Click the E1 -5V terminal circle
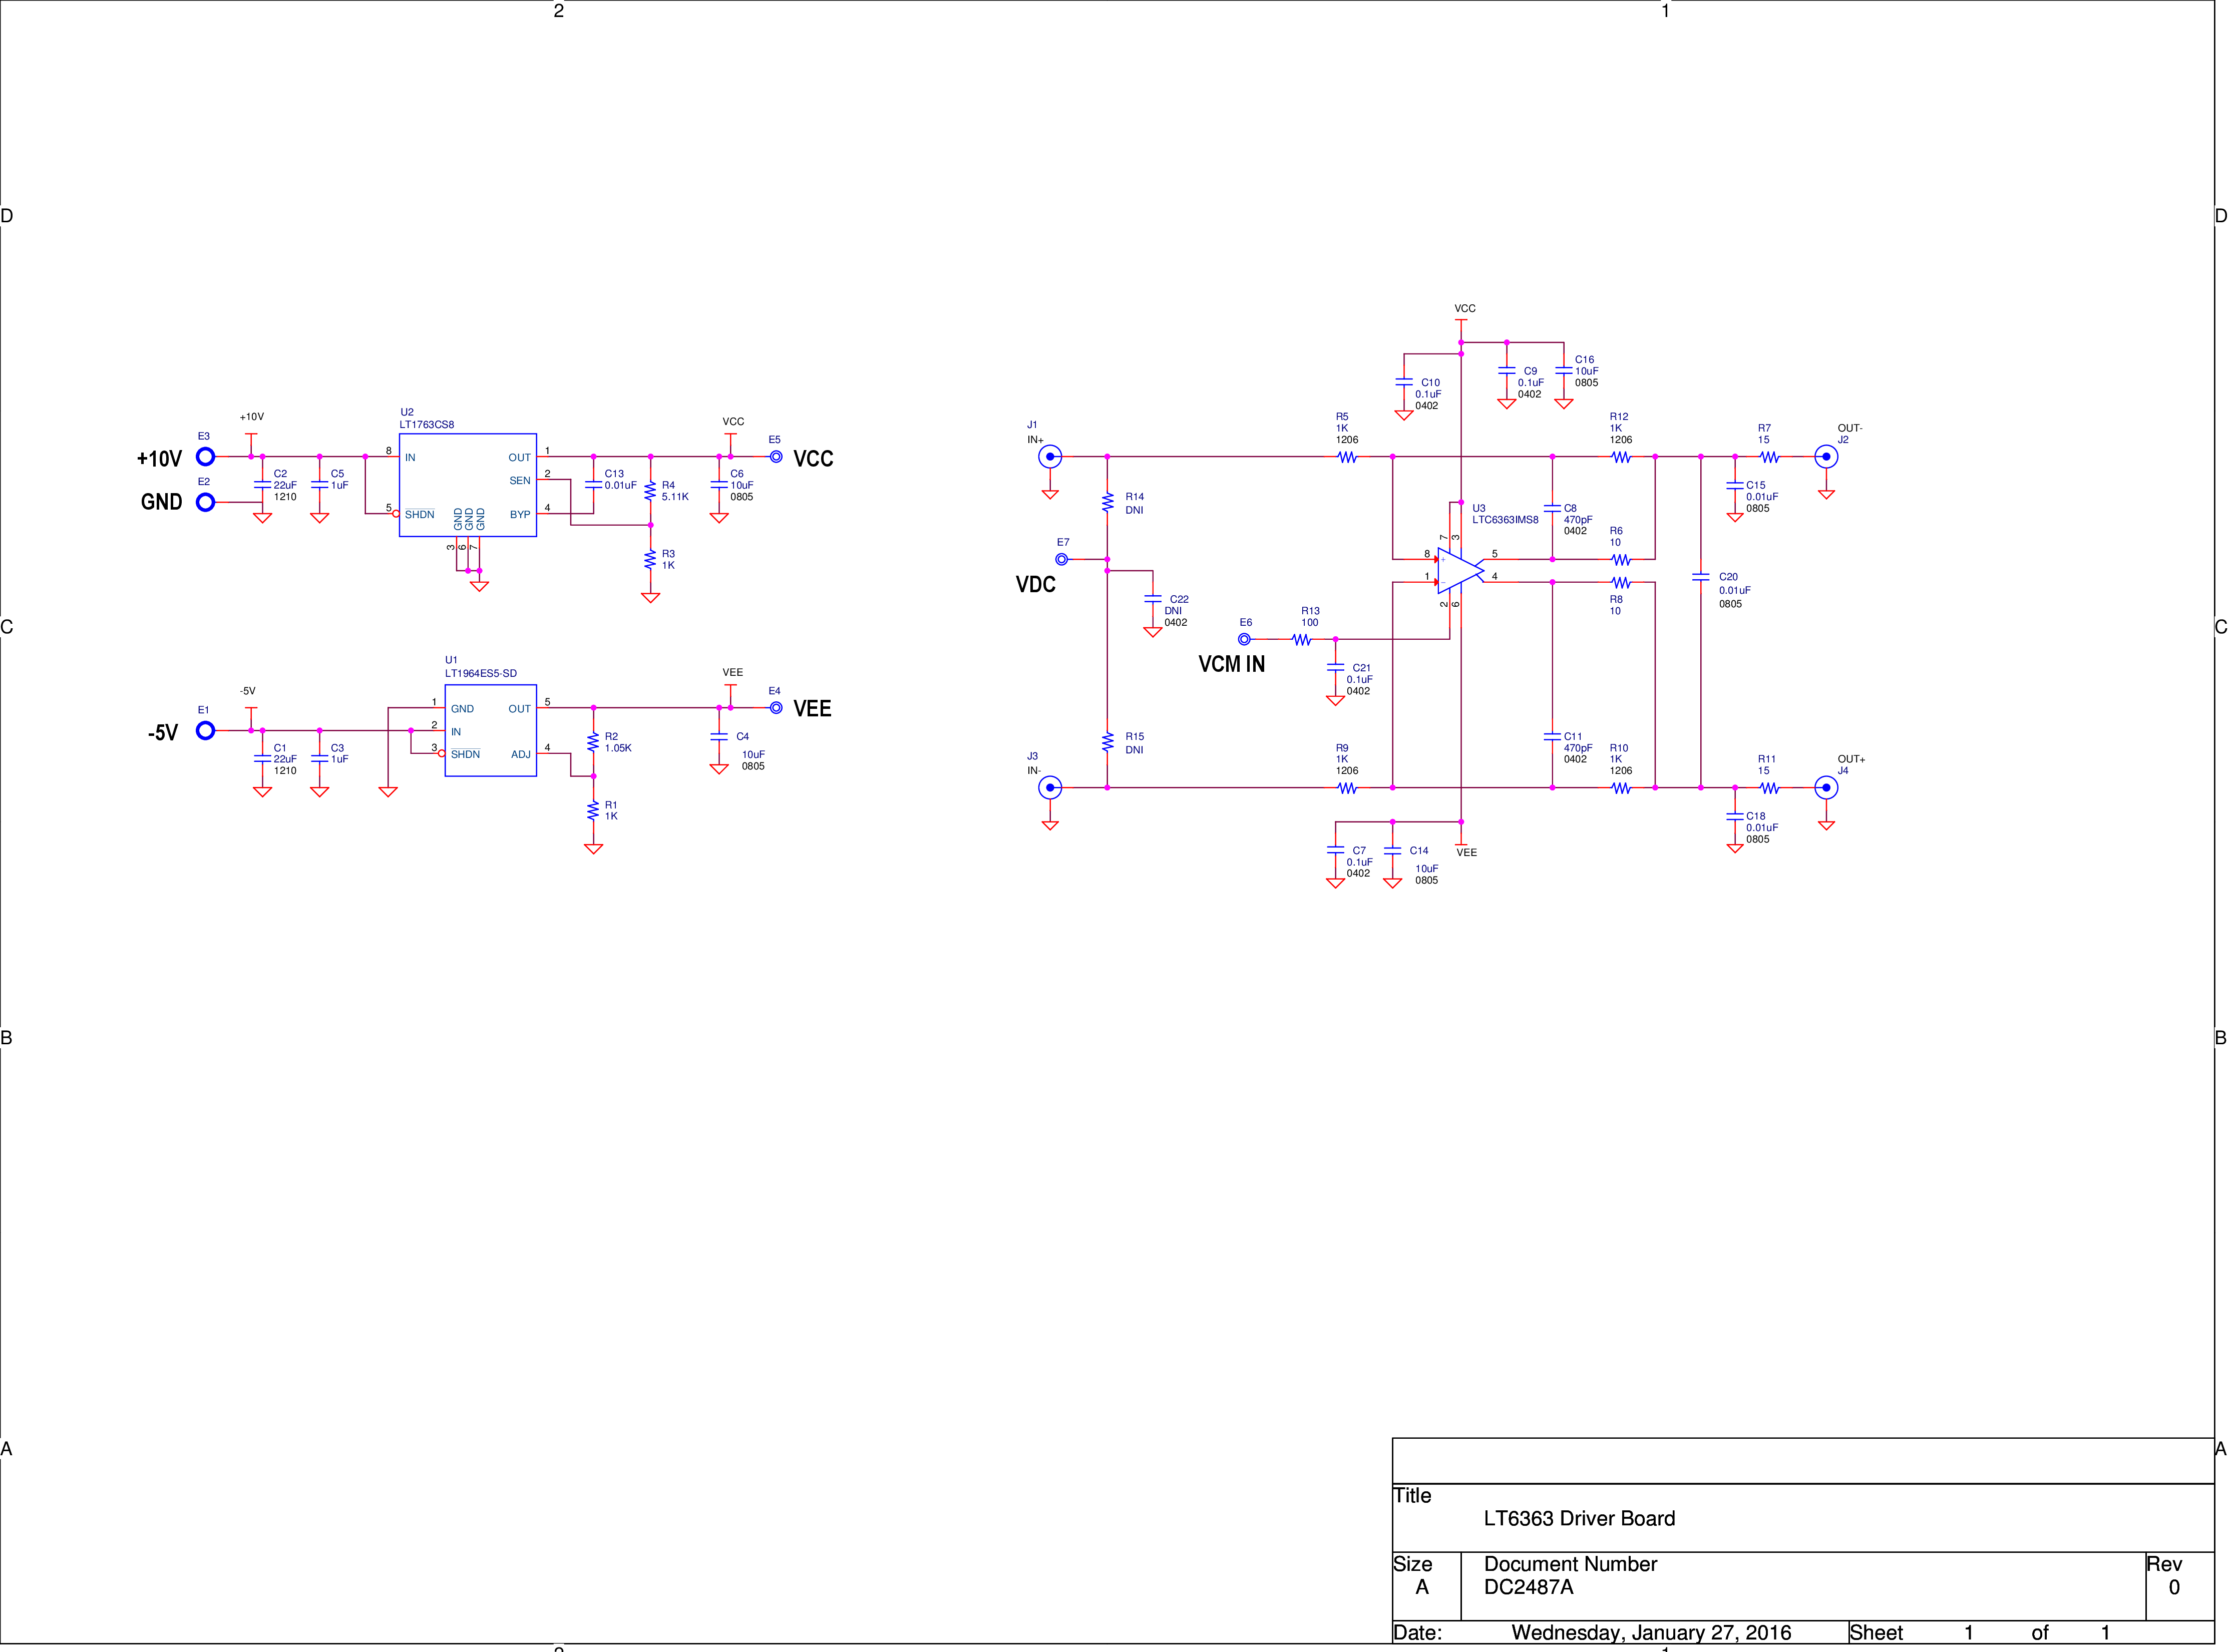The image size is (2233, 1652). click(x=205, y=731)
